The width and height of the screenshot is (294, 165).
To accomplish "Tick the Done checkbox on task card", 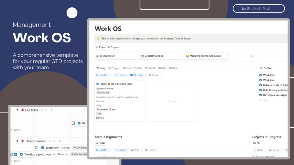I will pyautogui.click(x=97, y=118).
